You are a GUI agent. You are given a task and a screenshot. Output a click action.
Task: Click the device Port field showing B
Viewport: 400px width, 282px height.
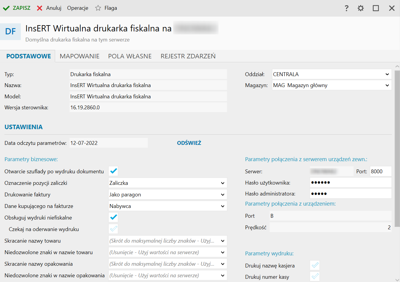pyautogui.click(x=330, y=216)
